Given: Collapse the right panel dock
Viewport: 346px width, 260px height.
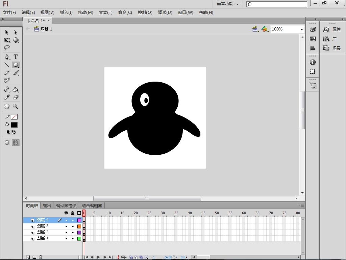Looking at the screenshot, I should pos(343,19).
